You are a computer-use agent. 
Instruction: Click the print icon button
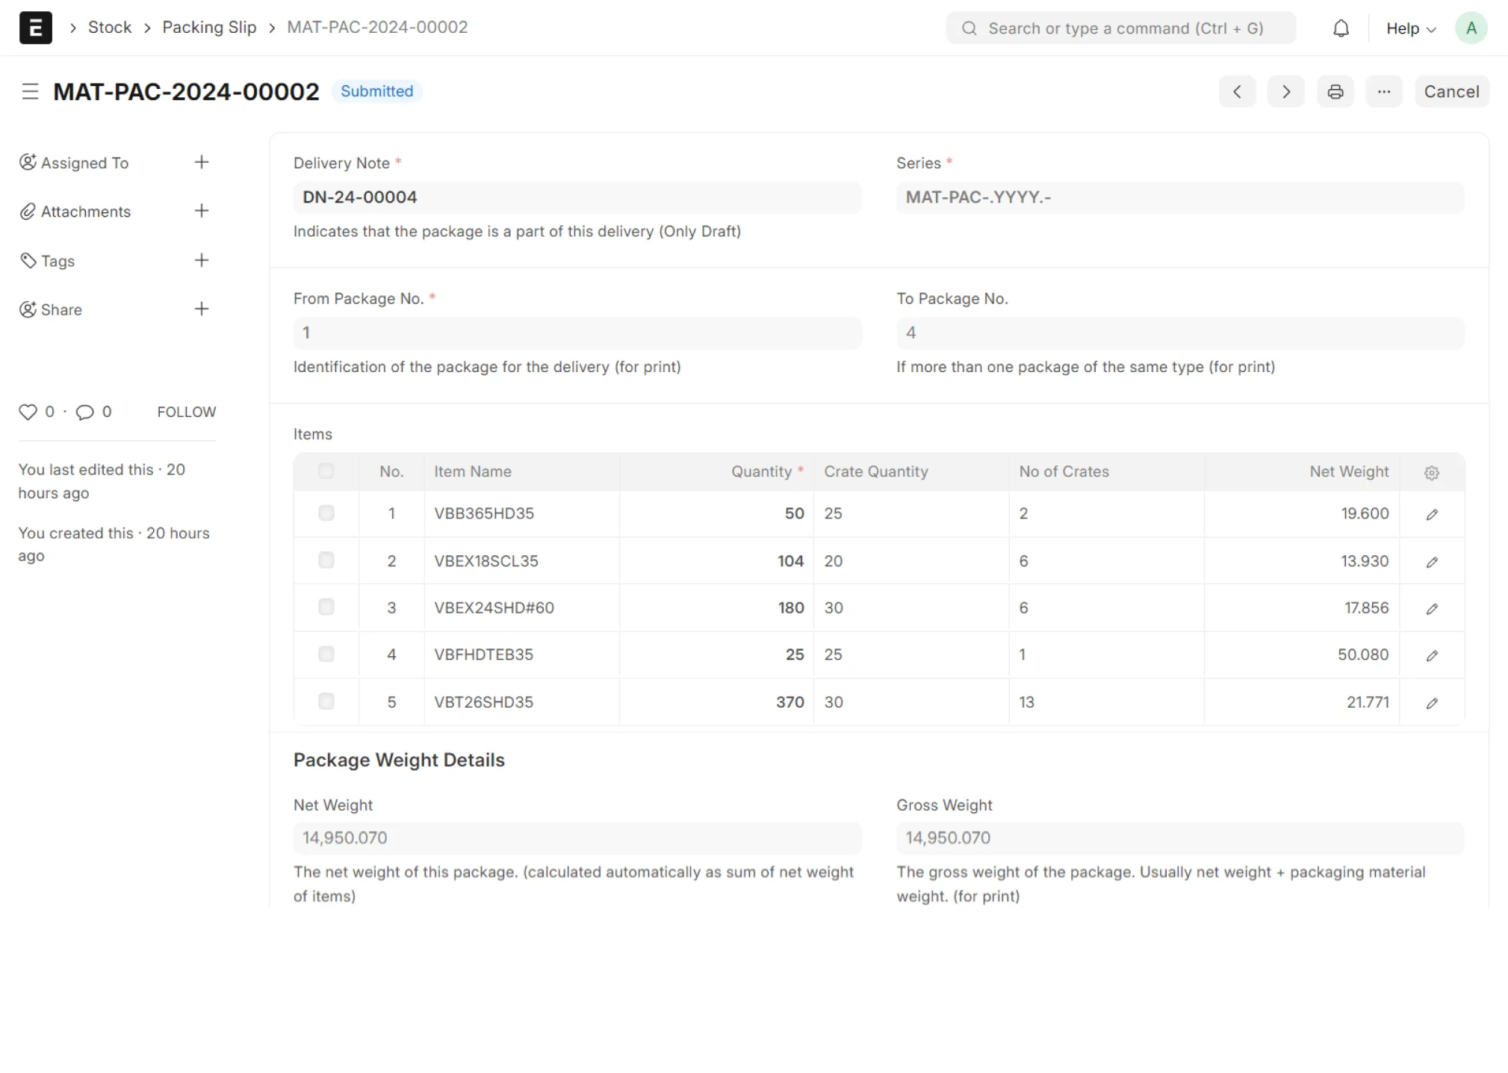1335,91
